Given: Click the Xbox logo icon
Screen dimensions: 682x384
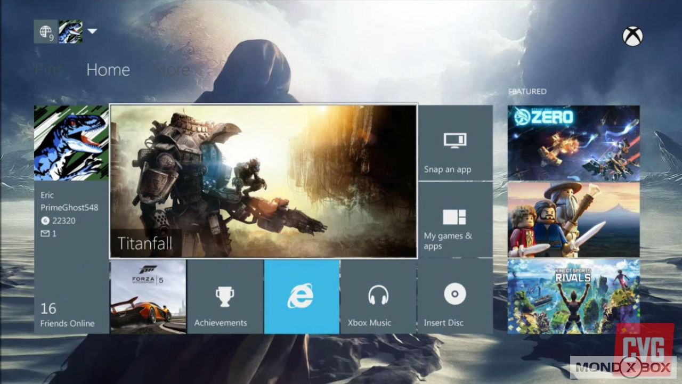Looking at the screenshot, I should coord(632,36).
